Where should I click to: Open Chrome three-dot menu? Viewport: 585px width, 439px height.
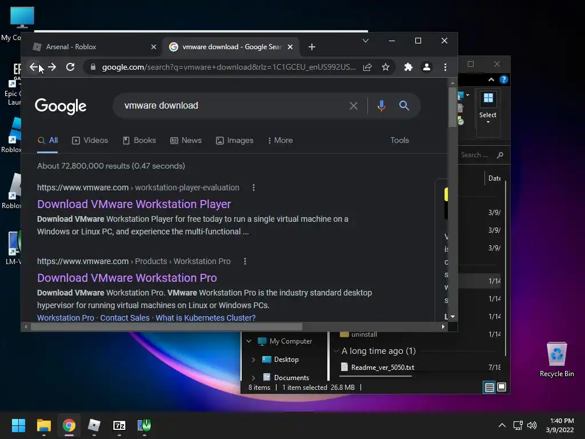tap(445, 67)
